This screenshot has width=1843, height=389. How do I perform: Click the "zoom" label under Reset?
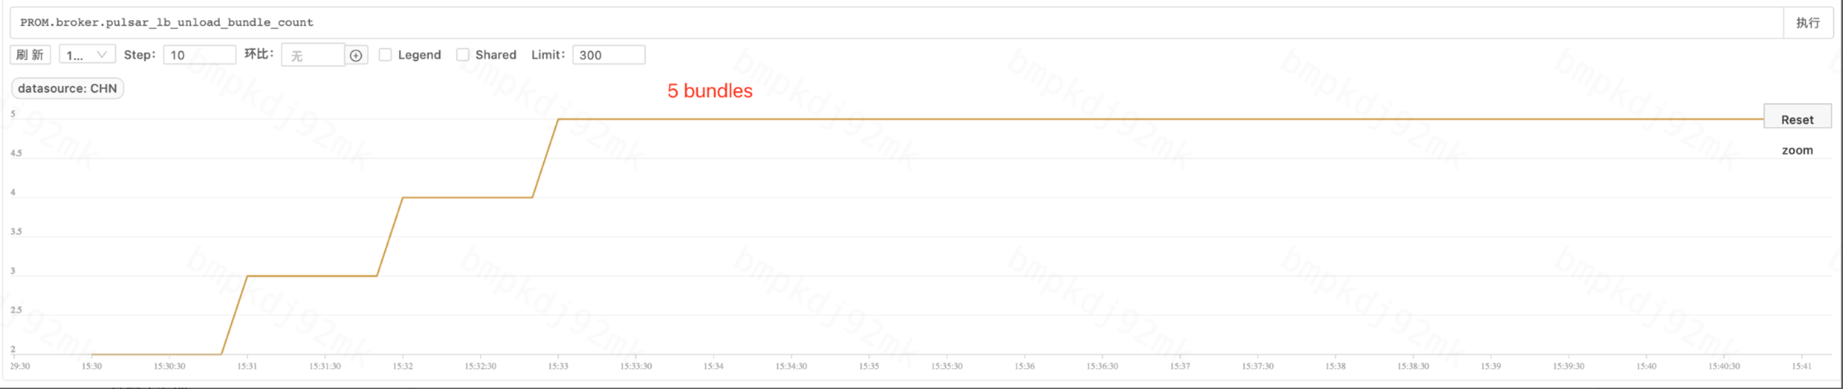pyautogui.click(x=1797, y=151)
